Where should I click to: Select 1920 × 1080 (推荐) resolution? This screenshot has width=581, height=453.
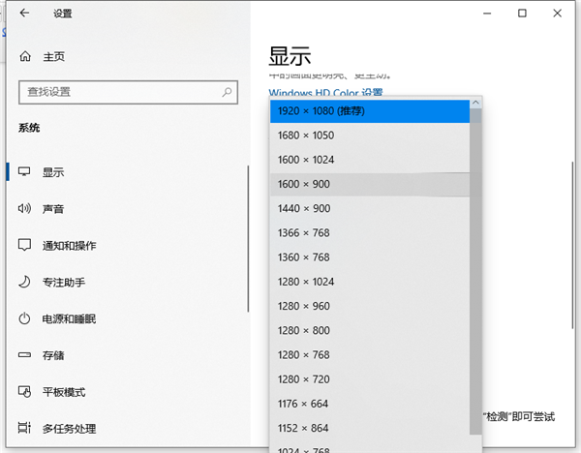point(369,111)
